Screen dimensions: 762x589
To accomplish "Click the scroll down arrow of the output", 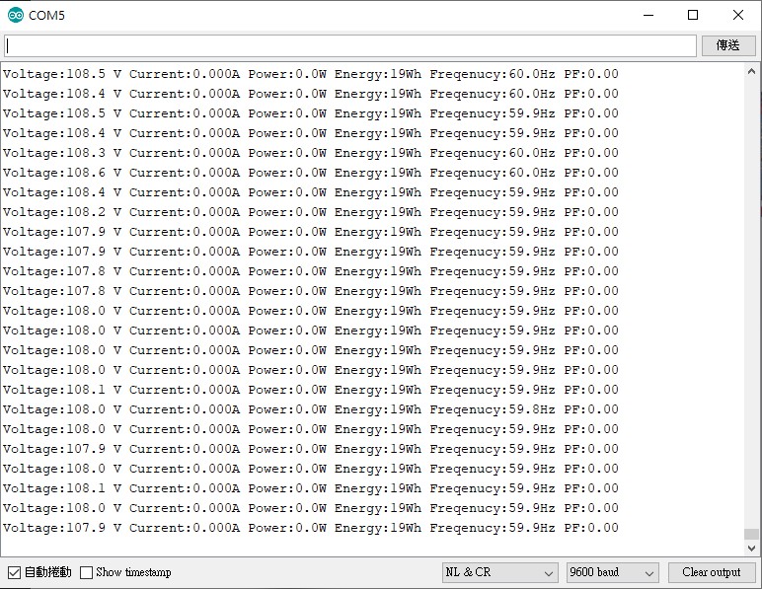I will (x=752, y=548).
